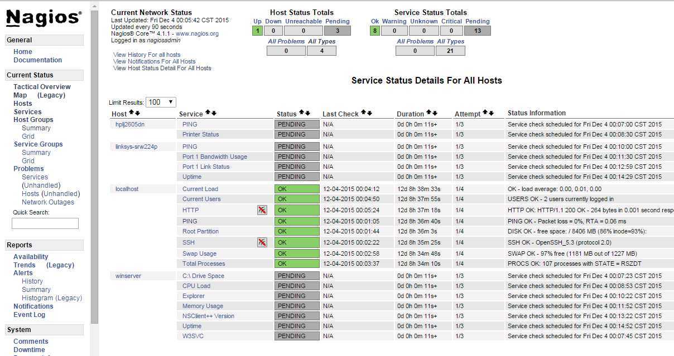
Task: Sort Duration column ascending arrow
Action: 429,113
